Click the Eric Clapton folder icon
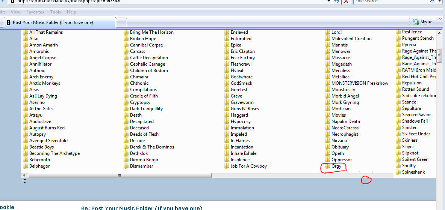The image size is (445, 210). [227, 51]
